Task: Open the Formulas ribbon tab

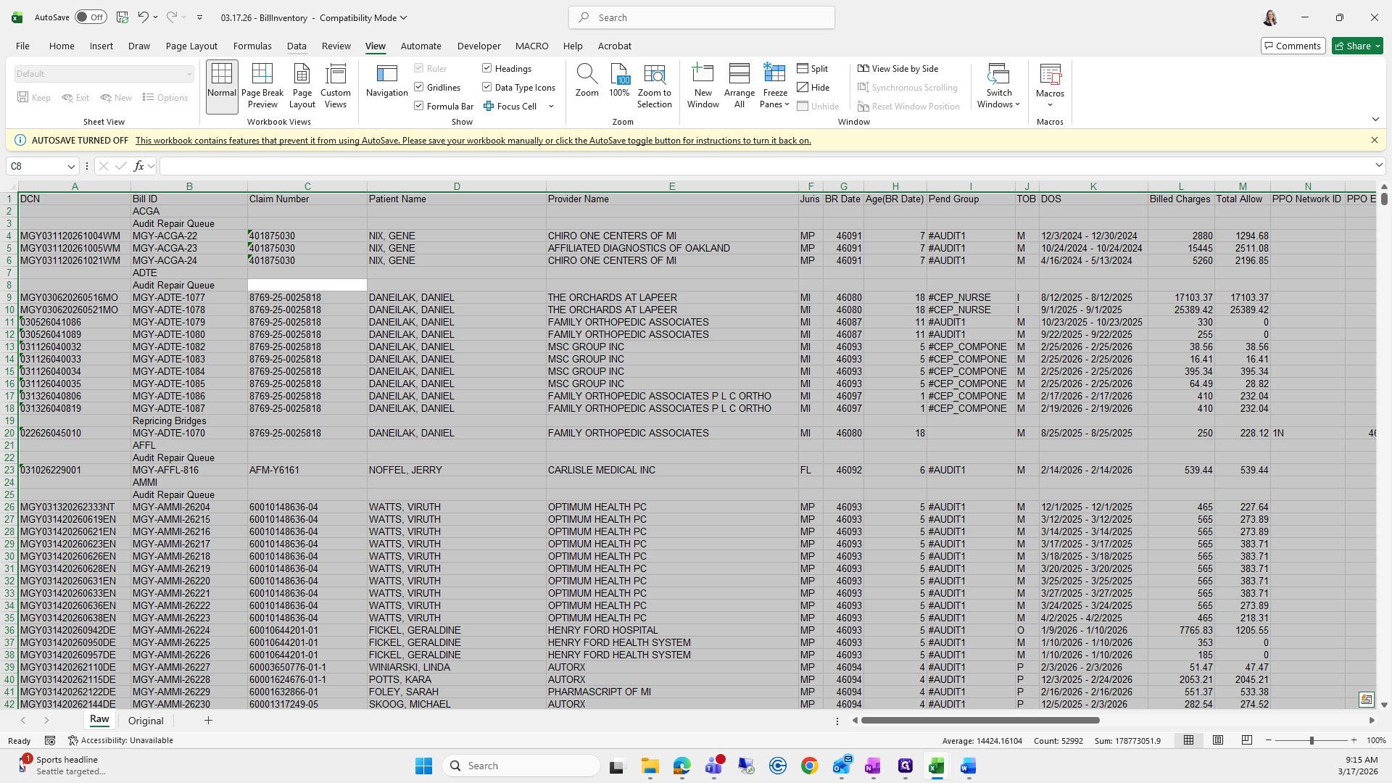Action: (x=252, y=46)
